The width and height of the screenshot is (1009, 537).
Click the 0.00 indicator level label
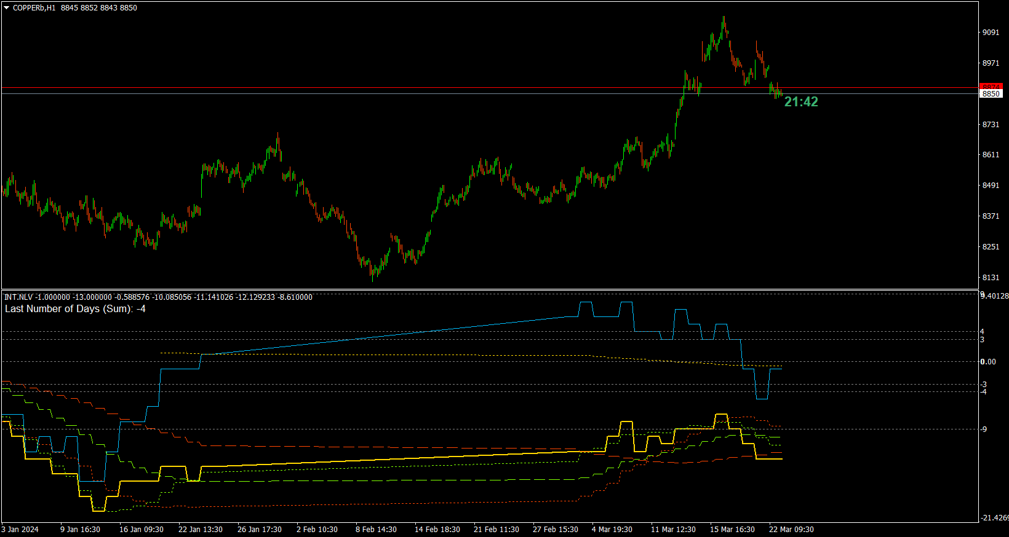pyautogui.click(x=988, y=362)
